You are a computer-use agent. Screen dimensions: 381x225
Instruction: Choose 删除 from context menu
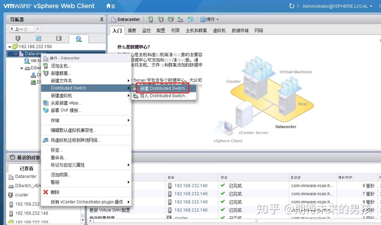tap(86, 192)
